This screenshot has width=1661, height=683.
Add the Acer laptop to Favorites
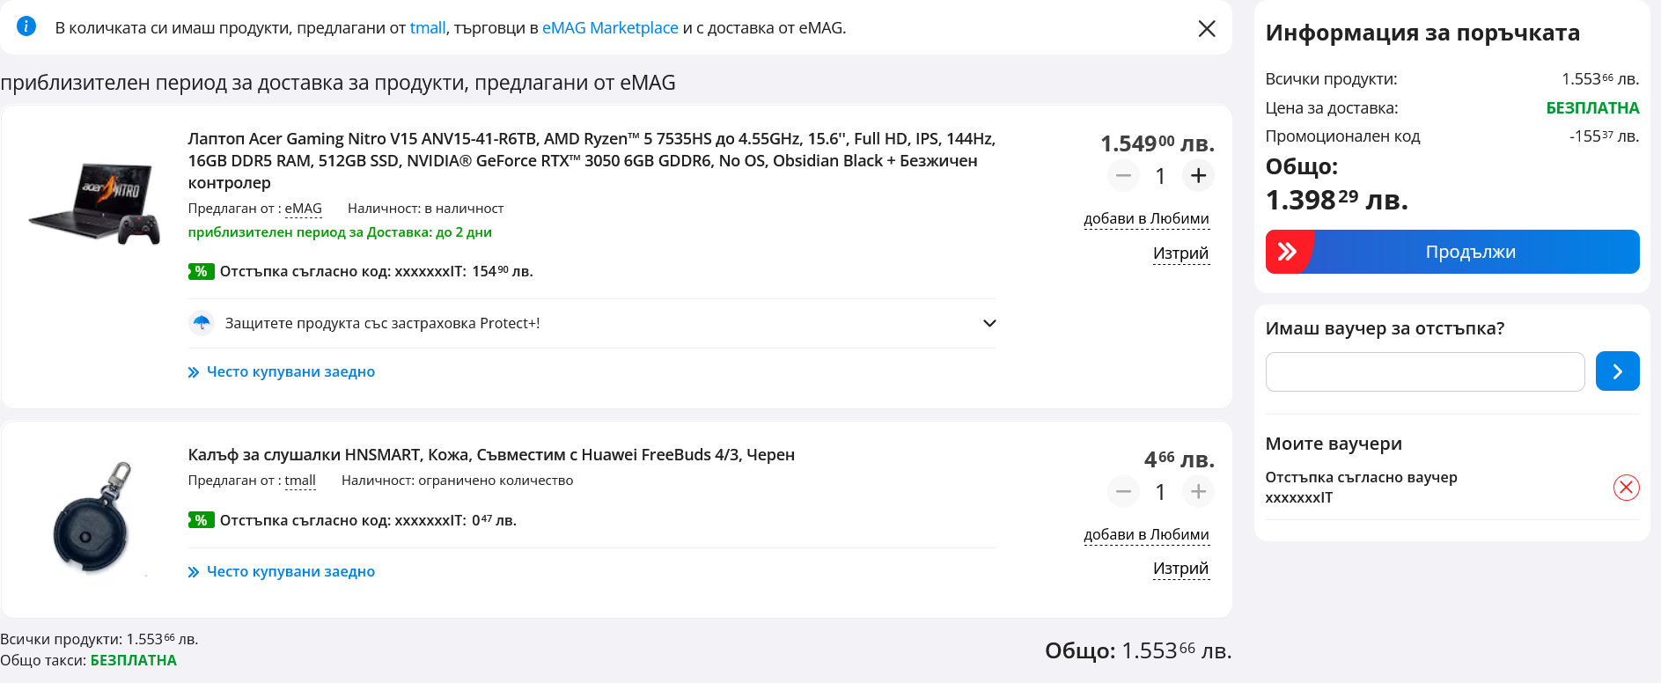1146,218
